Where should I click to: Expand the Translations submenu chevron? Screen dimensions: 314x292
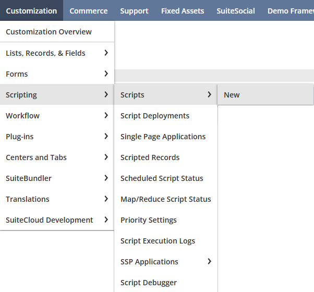click(106, 199)
